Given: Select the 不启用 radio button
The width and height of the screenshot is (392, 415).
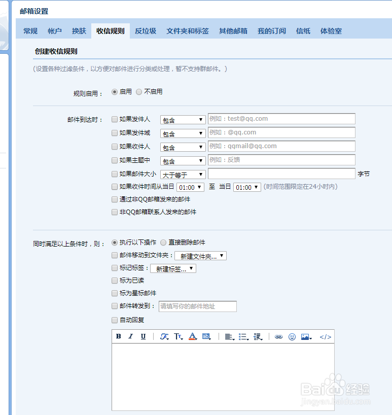Looking at the screenshot, I should coord(139,92).
